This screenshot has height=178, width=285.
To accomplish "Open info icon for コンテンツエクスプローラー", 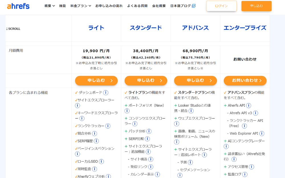I will pos(135,124).
